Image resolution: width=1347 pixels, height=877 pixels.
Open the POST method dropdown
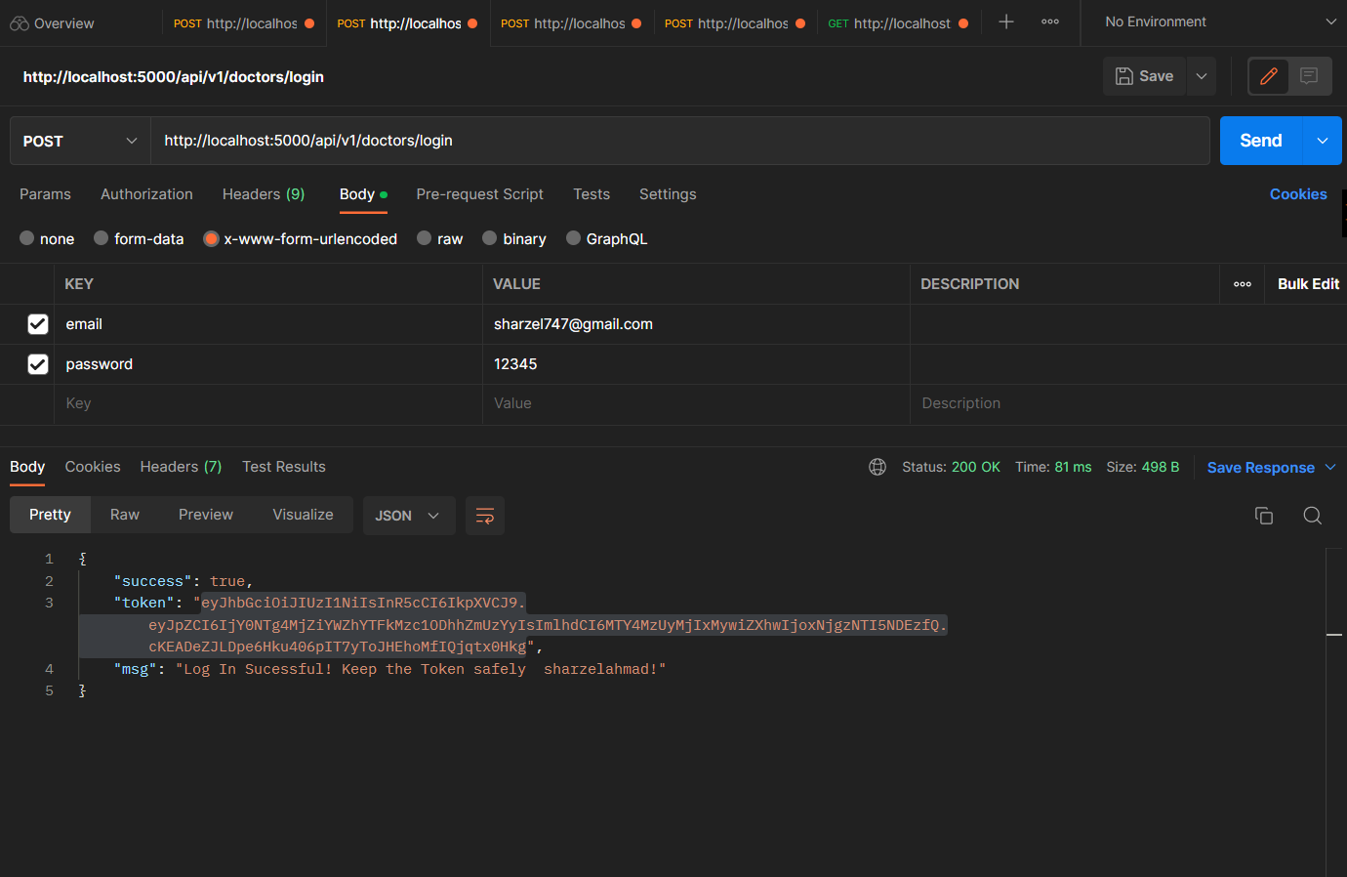[78, 141]
